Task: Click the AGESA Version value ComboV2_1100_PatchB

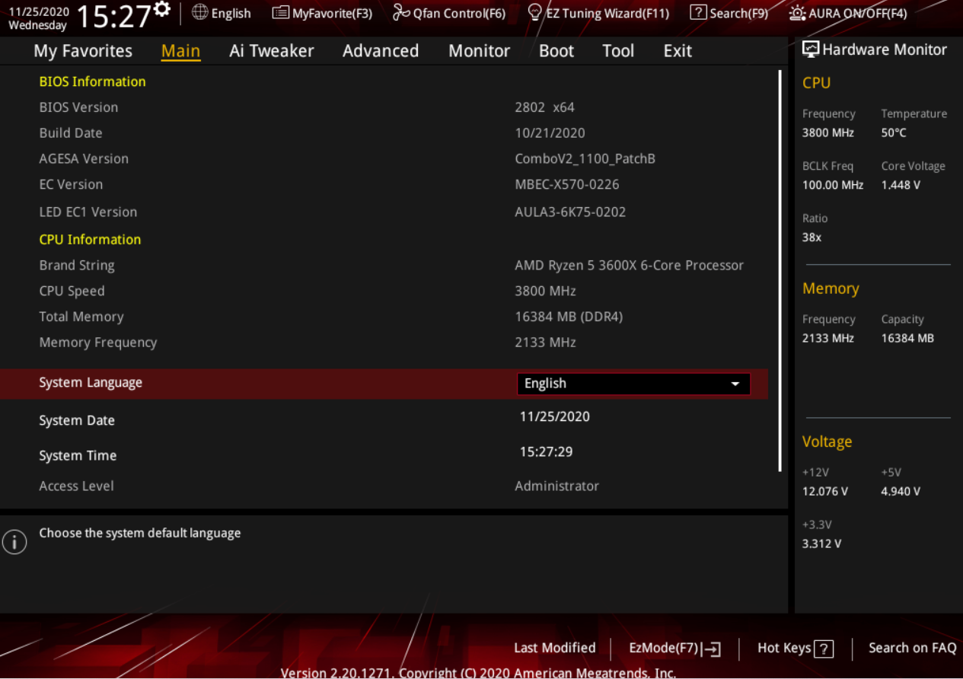Action: (x=585, y=159)
